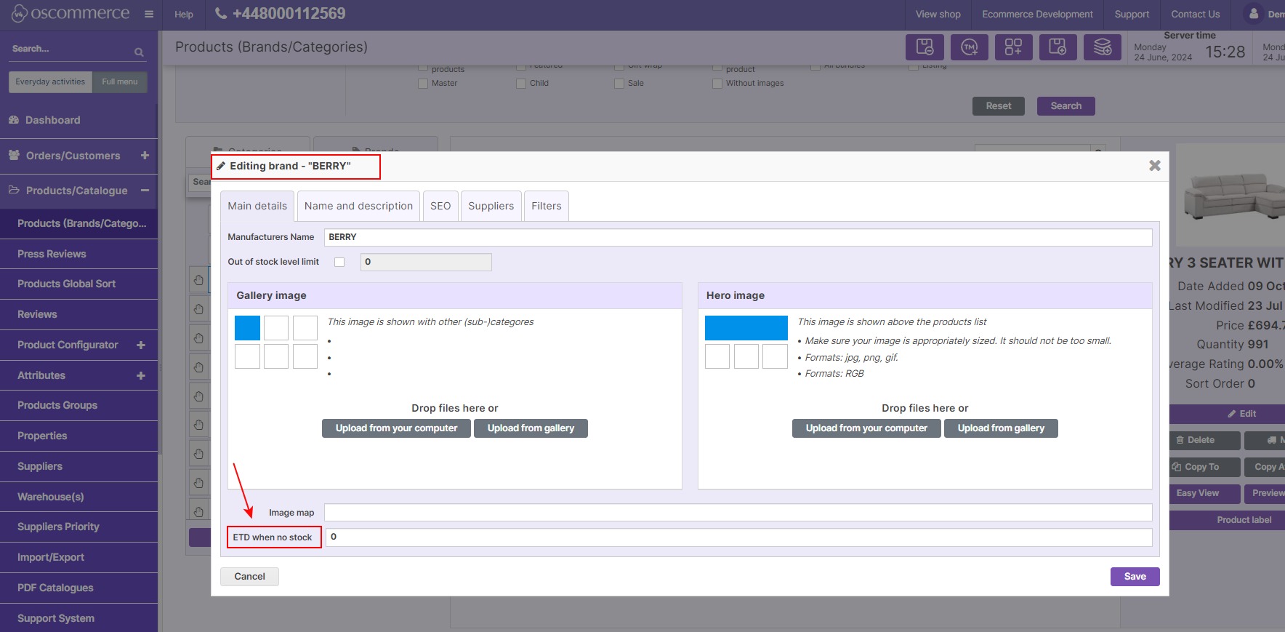Click the add category squares-plus icon
This screenshot has height=632, width=1285.
pyautogui.click(x=1013, y=47)
